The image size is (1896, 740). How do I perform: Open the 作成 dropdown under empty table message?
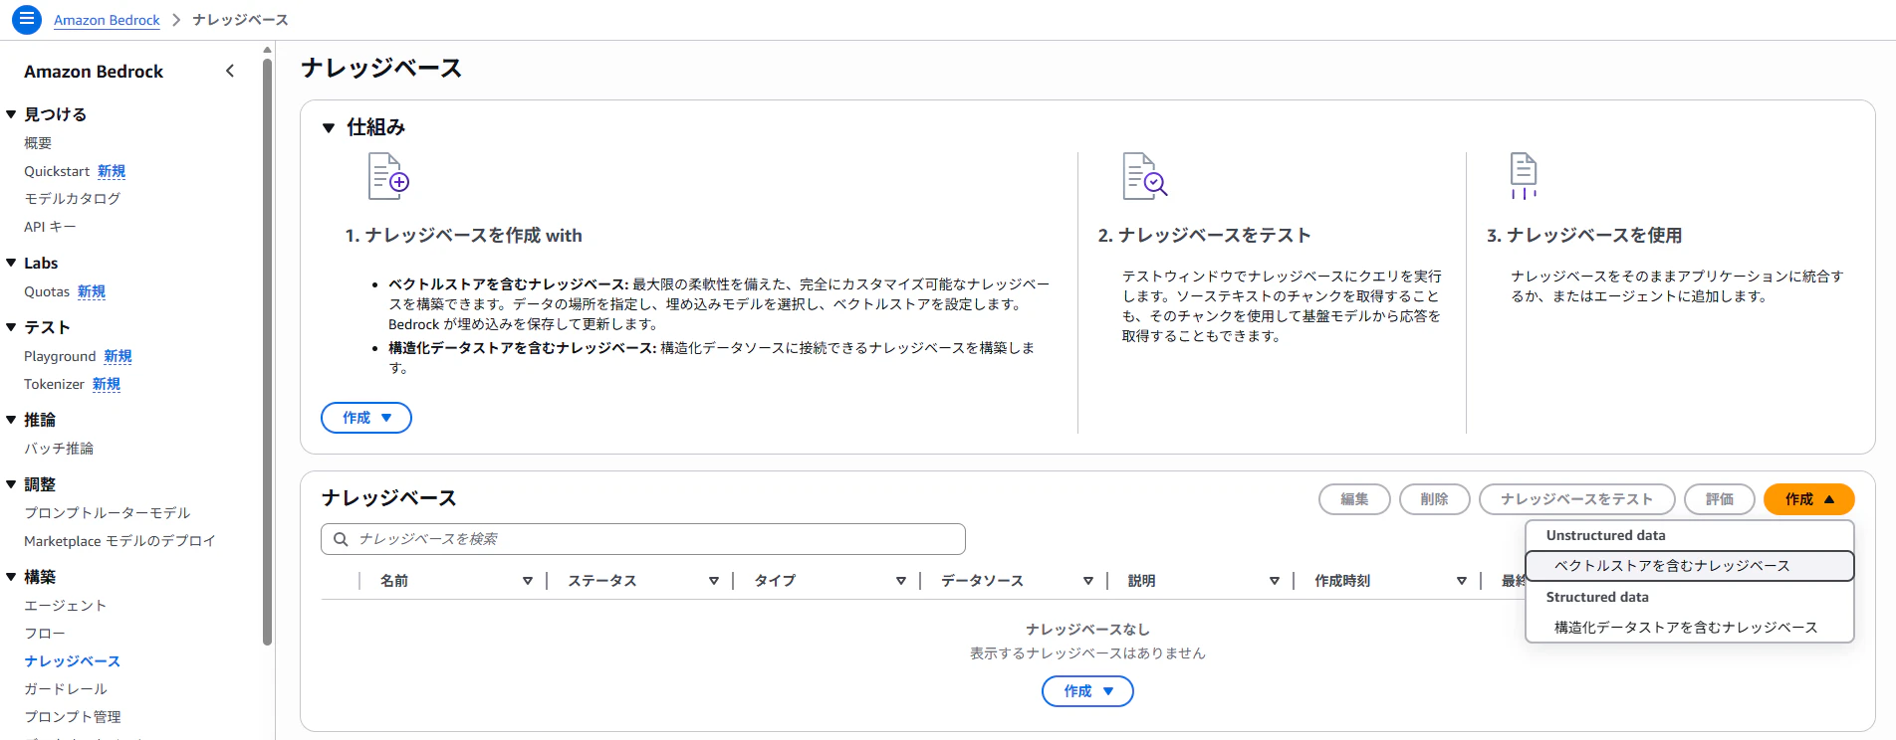tap(1087, 691)
